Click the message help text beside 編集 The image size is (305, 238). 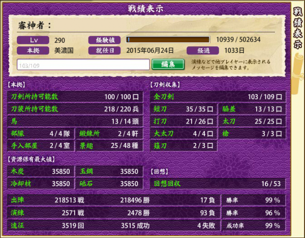click(x=231, y=65)
